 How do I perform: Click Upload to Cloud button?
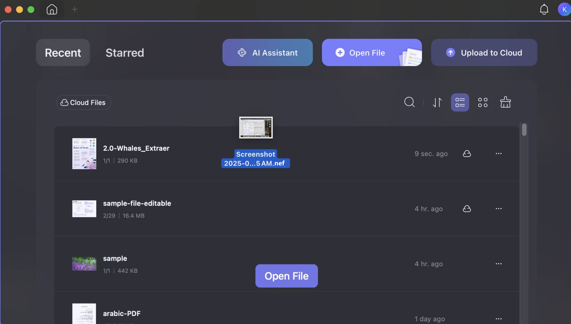point(484,52)
